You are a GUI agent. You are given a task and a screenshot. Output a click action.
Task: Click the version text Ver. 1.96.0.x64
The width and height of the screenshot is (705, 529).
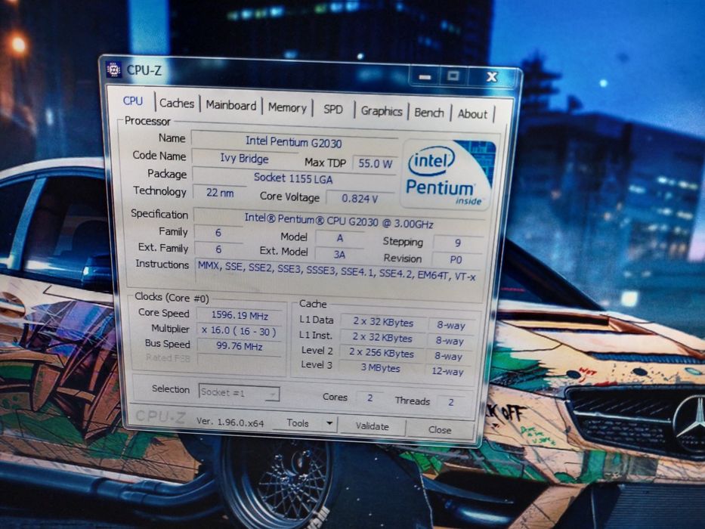coord(230,422)
